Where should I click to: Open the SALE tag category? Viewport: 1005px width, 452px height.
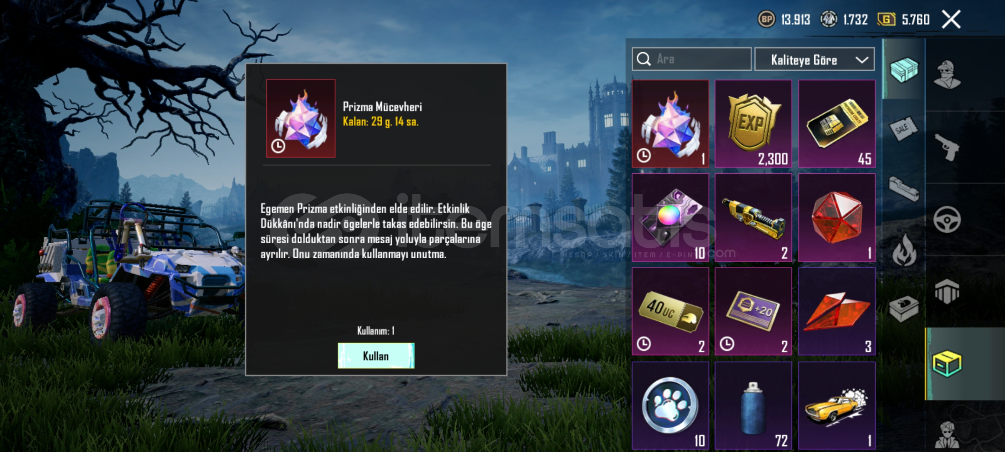pyautogui.click(x=903, y=128)
